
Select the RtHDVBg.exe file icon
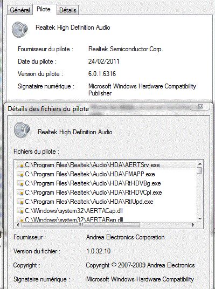[x=20, y=183]
